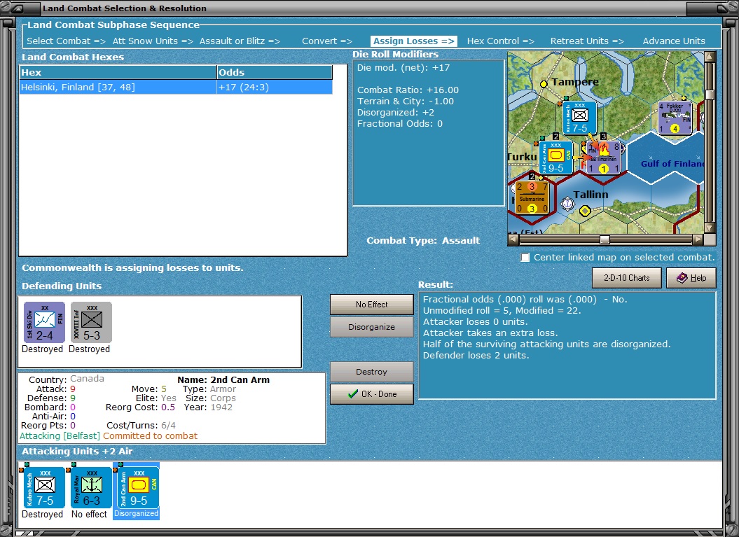
Task: Click the Fokker aircraft counter on the map
Action: tap(675, 118)
